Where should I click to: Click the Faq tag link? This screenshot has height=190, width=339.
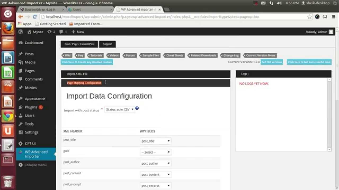[x=80, y=55]
